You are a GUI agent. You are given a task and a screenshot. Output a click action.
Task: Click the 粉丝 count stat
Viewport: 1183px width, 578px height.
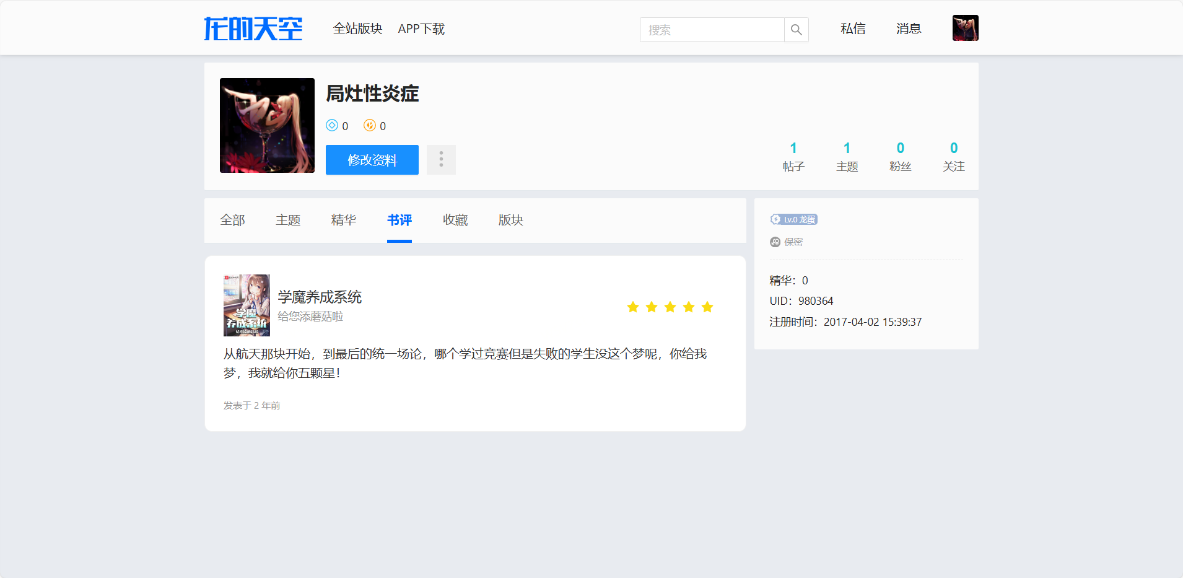coord(901,157)
